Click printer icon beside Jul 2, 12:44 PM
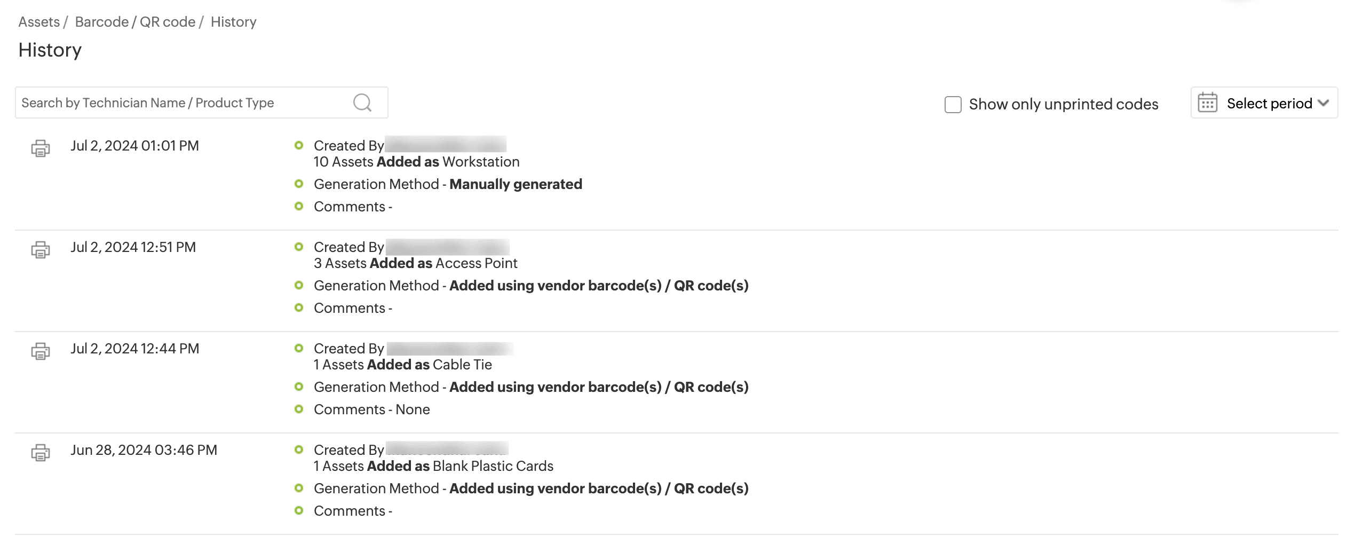Image resolution: width=1347 pixels, height=536 pixels. point(41,351)
